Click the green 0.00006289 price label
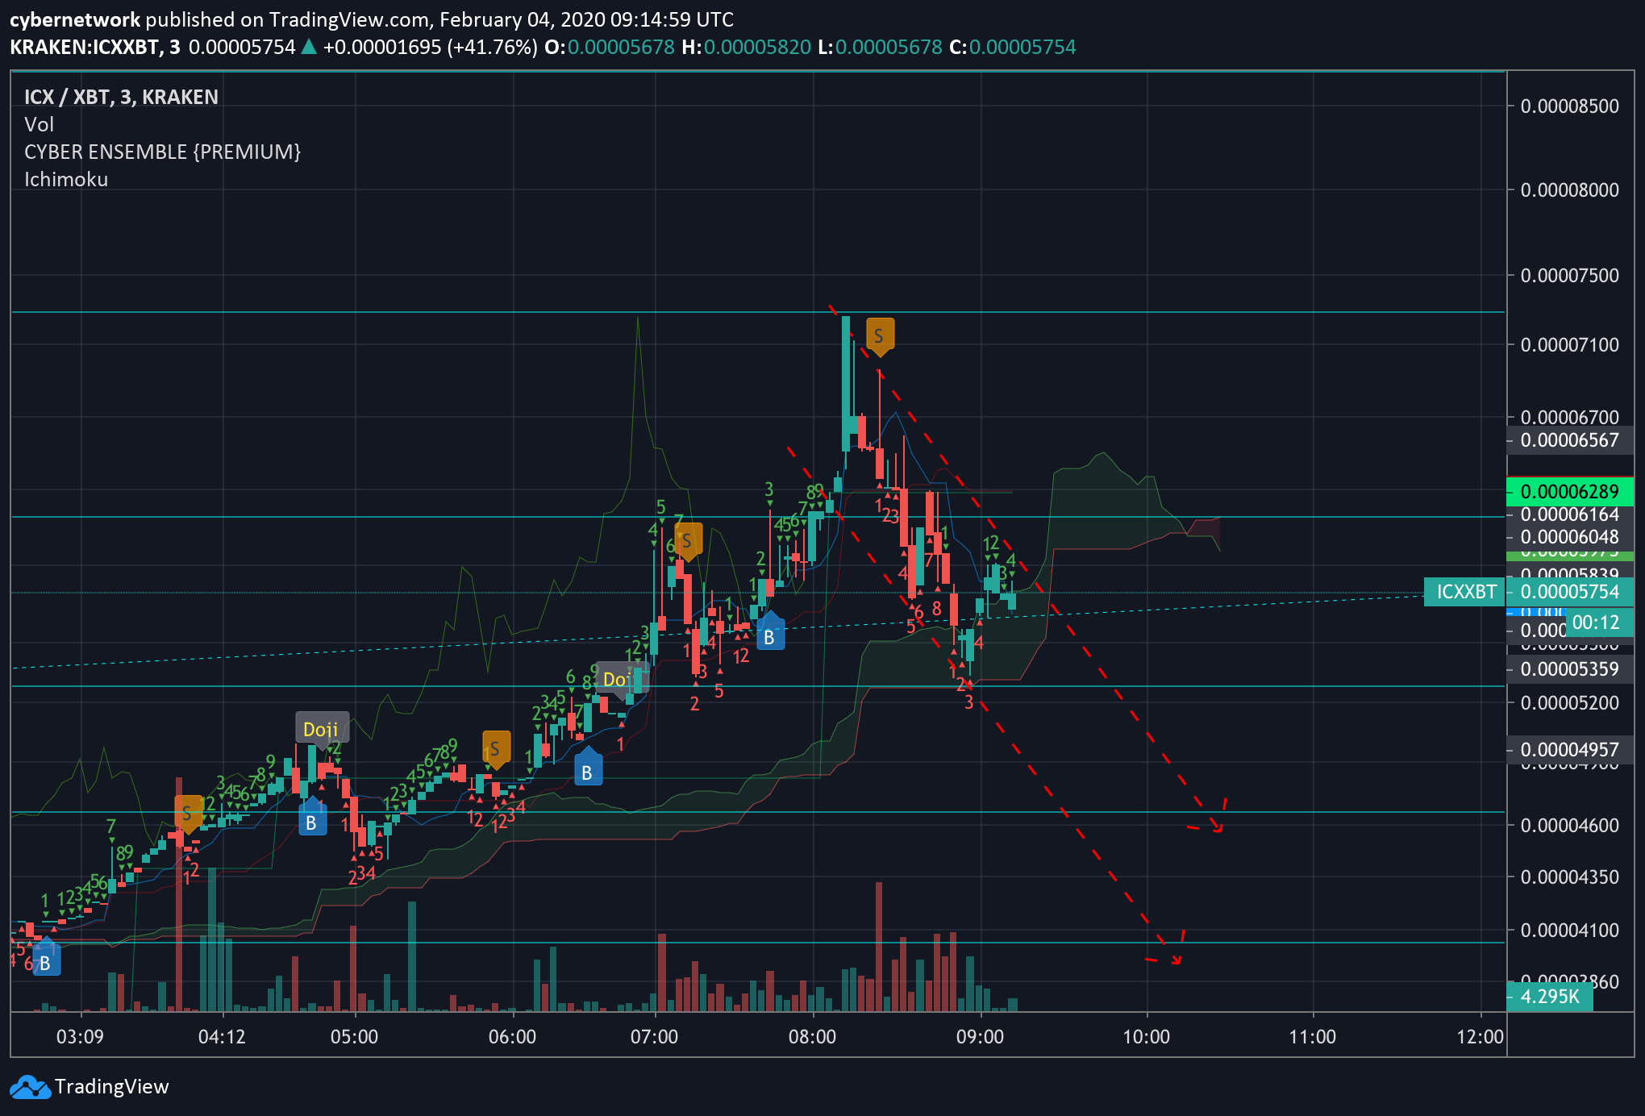 pos(1570,492)
